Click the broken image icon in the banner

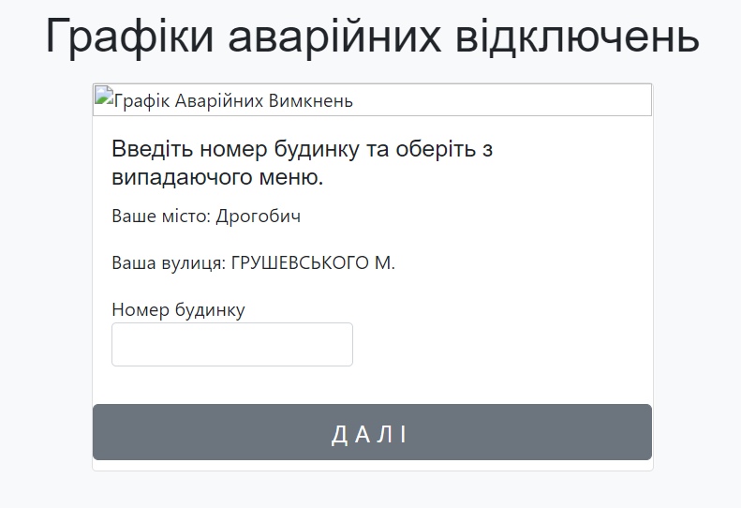pyautogui.click(x=102, y=96)
